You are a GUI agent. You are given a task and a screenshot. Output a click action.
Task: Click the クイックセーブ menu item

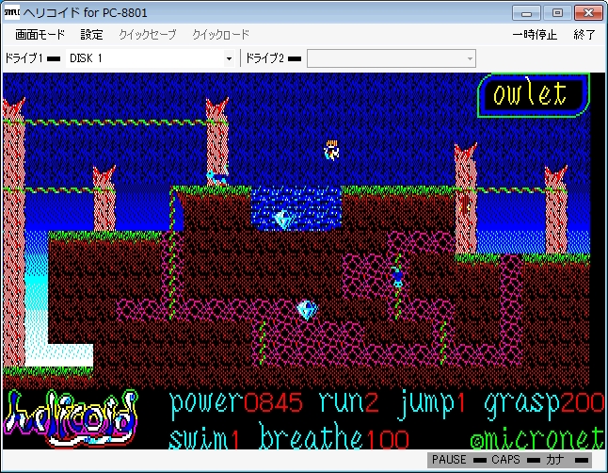pos(148,35)
